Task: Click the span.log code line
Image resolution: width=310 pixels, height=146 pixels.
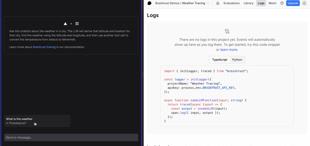Action: tap(196, 113)
